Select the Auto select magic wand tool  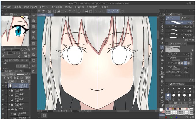coord(162,39)
